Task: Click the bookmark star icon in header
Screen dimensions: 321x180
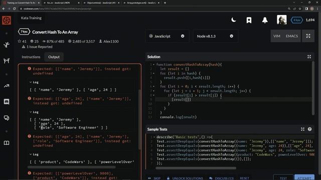Action: coord(249,20)
